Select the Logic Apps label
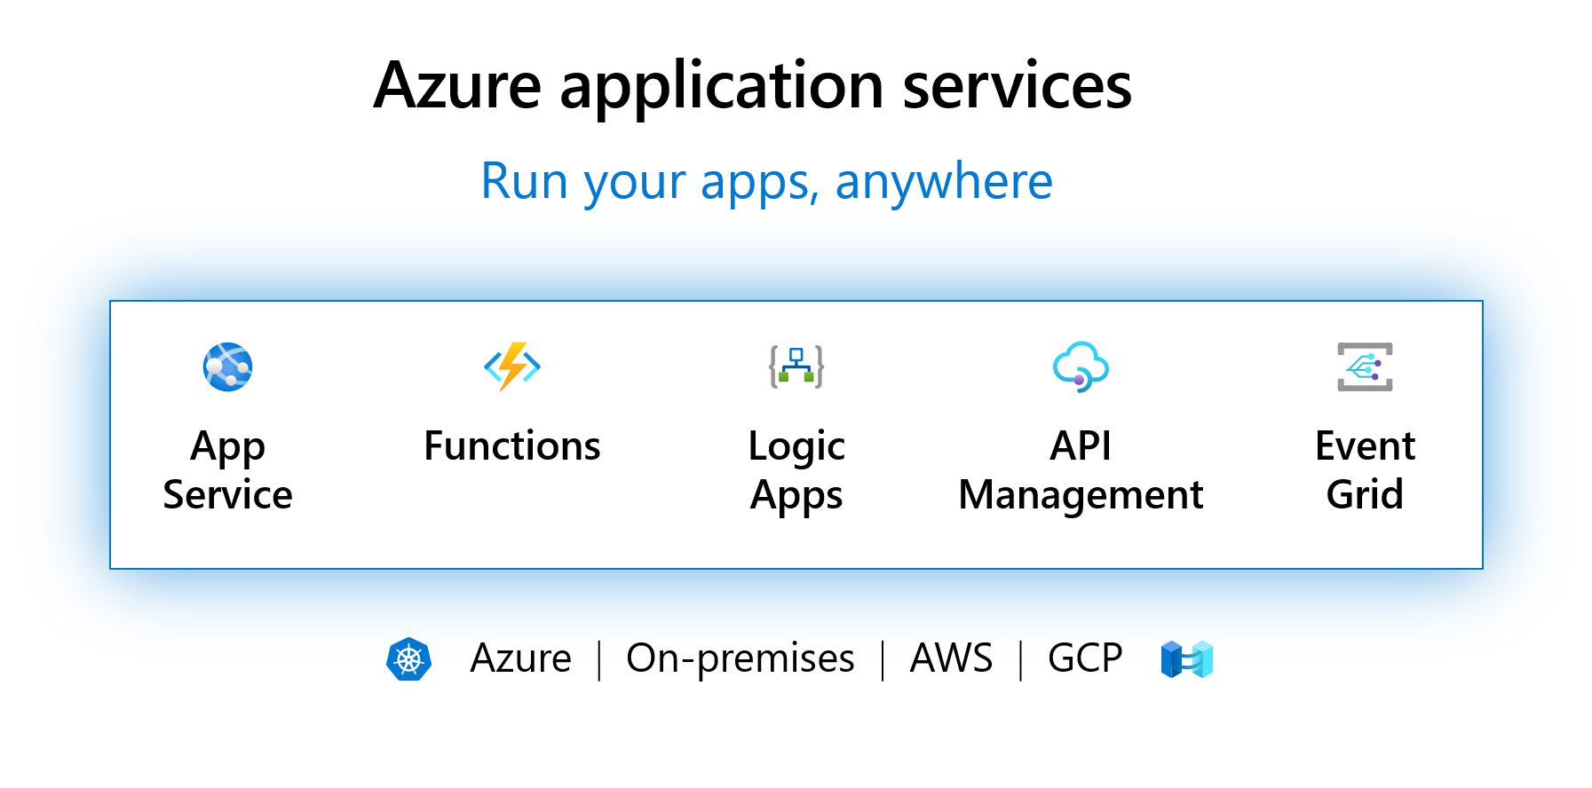Viewport: 1592px width, 788px height. pos(796,470)
